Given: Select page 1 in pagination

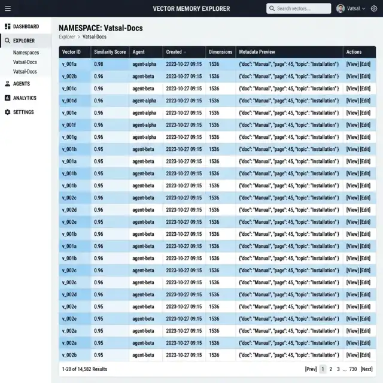Looking at the screenshot, I should (323, 369).
